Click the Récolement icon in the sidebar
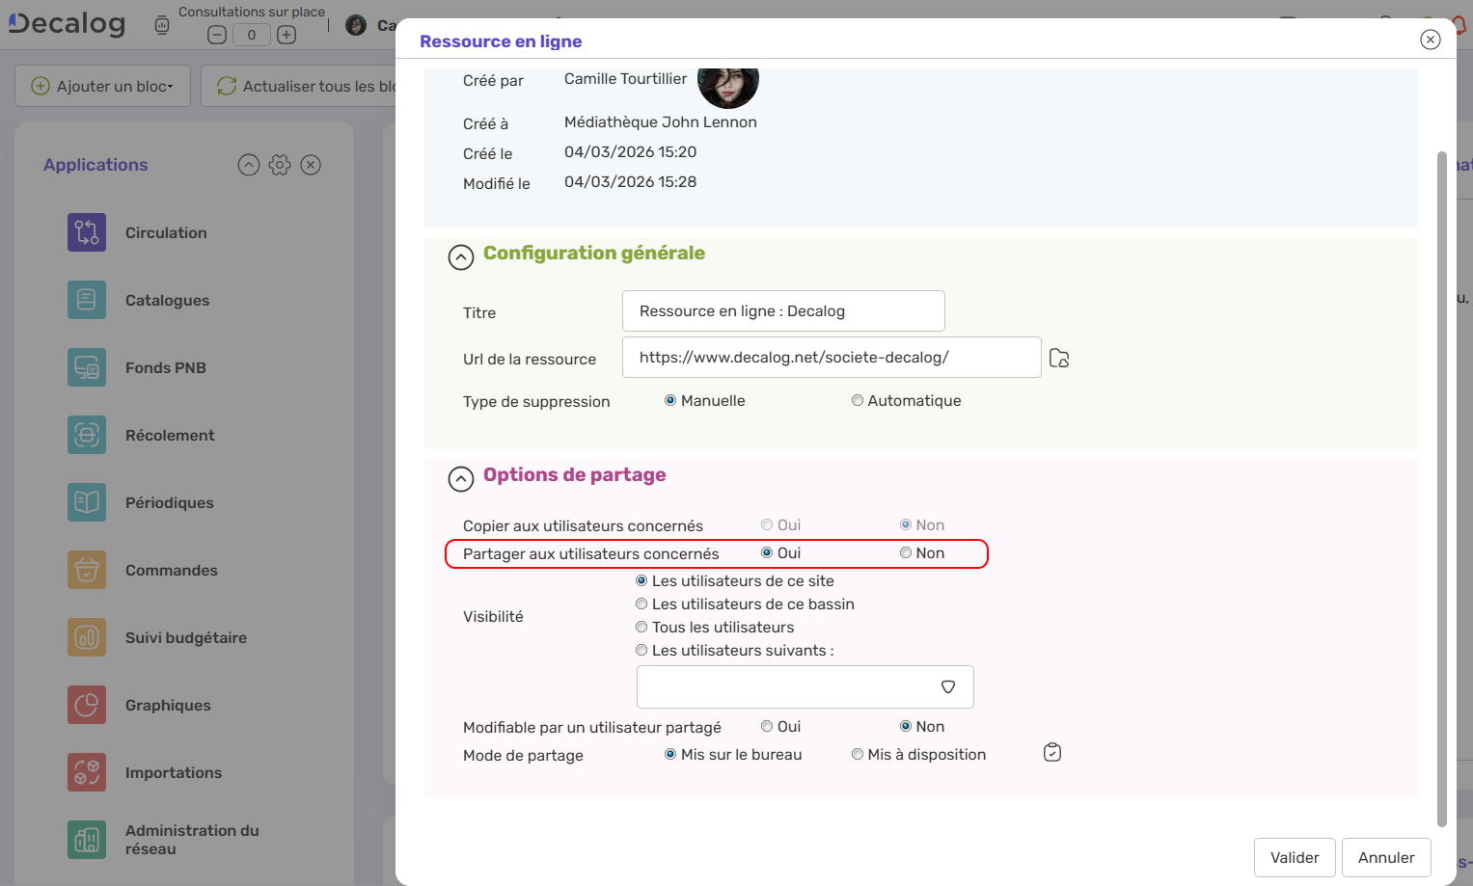The image size is (1473, 886). coord(87,435)
